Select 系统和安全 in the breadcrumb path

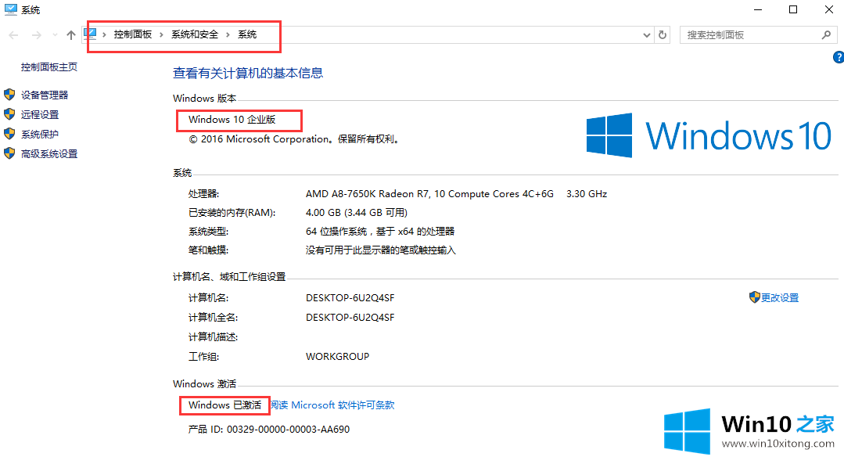click(x=195, y=34)
